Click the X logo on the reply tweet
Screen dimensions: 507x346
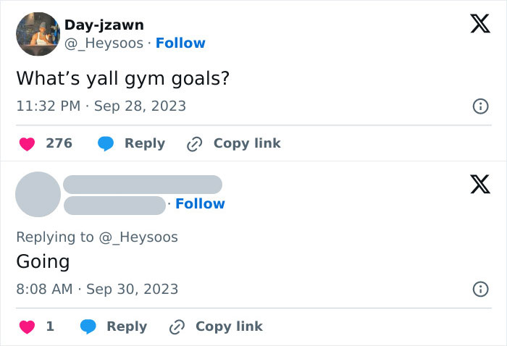pos(479,185)
